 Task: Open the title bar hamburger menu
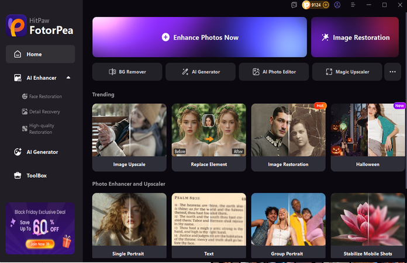tap(353, 5)
